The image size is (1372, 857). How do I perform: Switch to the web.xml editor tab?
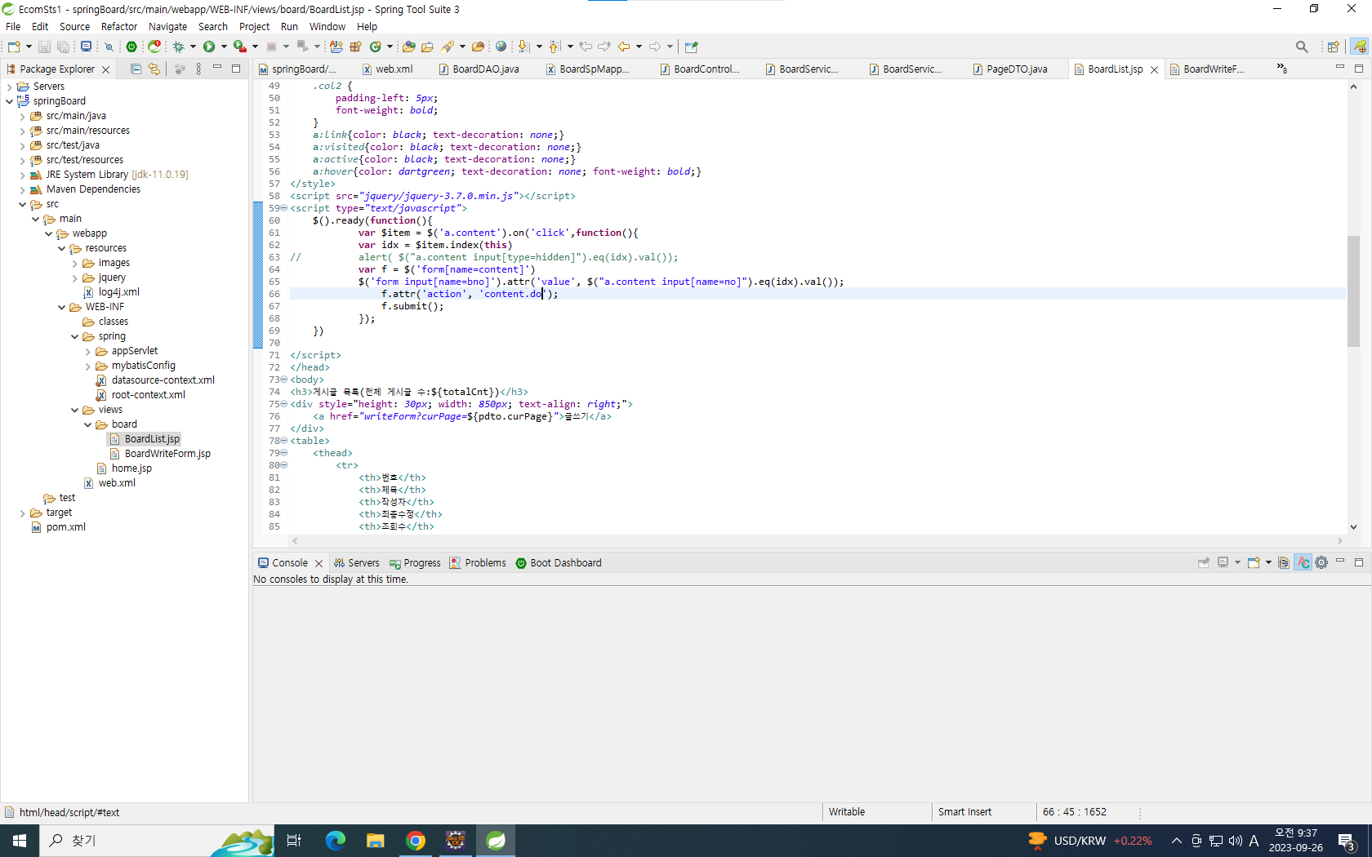[388, 69]
